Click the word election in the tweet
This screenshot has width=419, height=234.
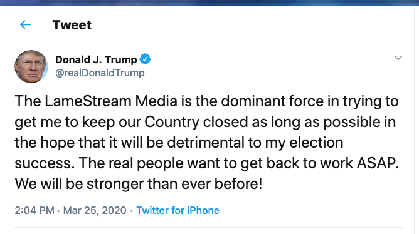(316, 142)
